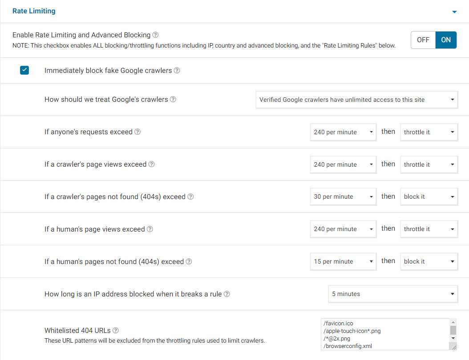Click help icon next to Enable Rate Limiting
This screenshot has width=469, height=360.
tap(155, 35)
